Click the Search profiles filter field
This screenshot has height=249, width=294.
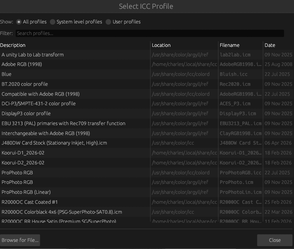pos(150,33)
